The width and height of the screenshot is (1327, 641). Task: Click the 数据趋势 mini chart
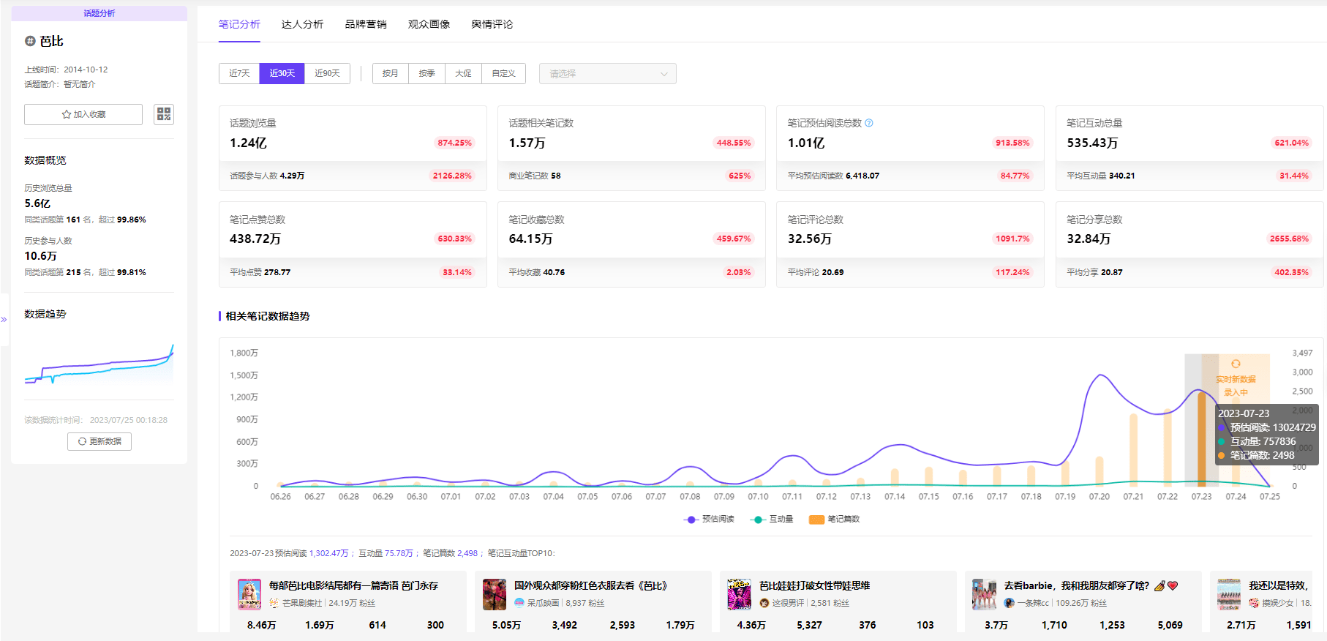tap(99, 364)
